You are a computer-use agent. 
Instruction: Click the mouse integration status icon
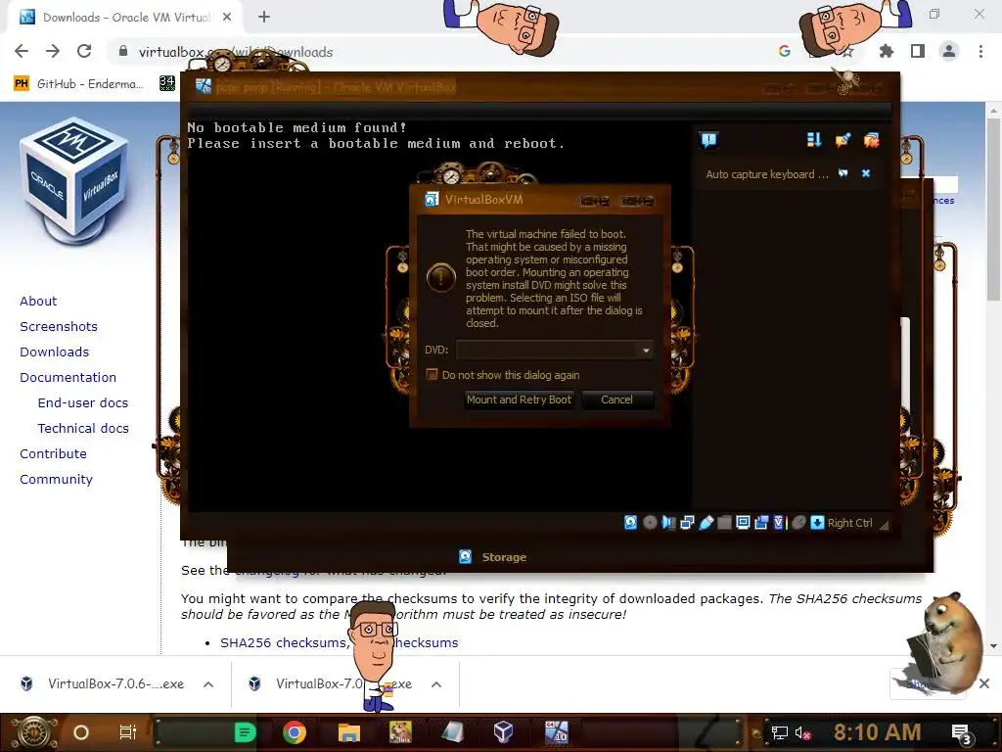pyautogui.click(x=798, y=523)
